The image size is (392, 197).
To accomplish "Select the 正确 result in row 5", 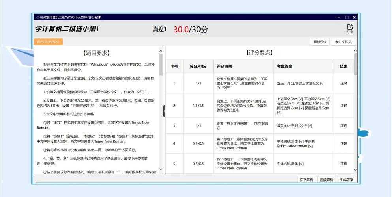I will point(344,164).
